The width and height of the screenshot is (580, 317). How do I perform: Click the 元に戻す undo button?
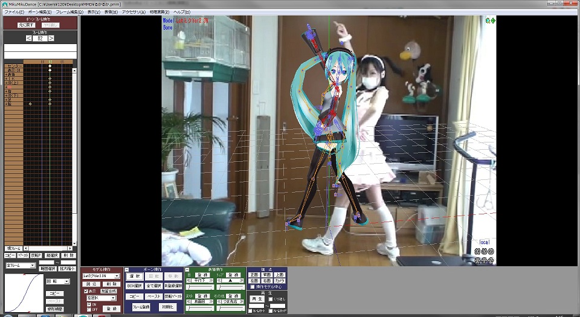26,25
